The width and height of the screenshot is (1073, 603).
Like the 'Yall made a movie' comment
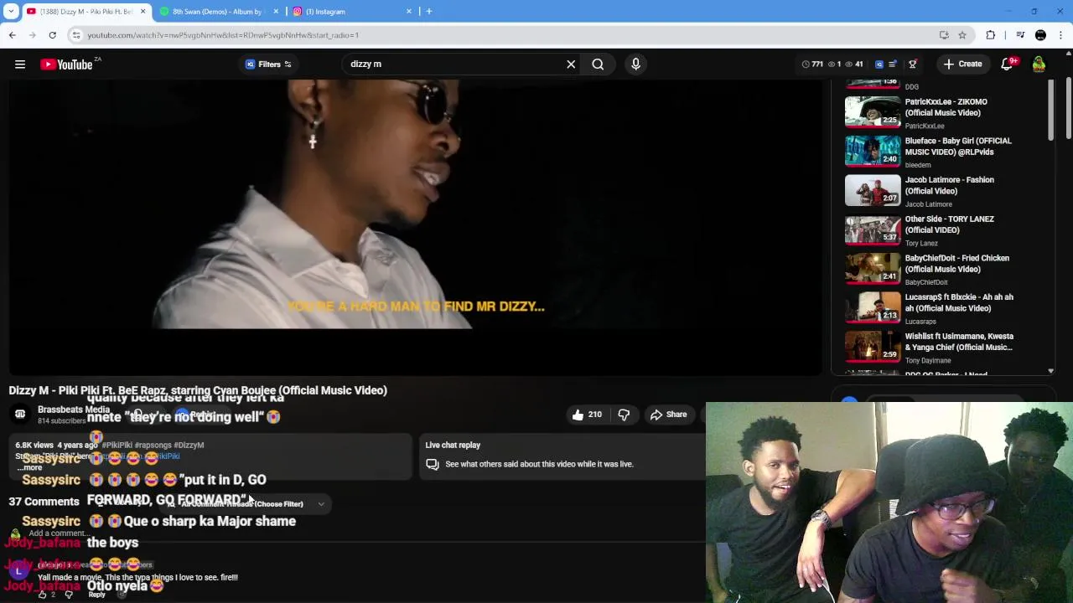click(x=43, y=594)
